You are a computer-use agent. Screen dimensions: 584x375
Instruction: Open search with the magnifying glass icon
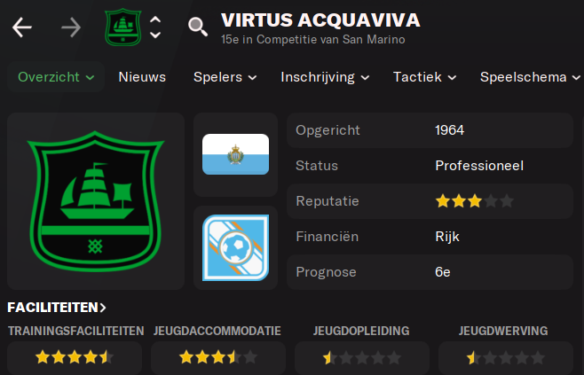coord(198,27)
